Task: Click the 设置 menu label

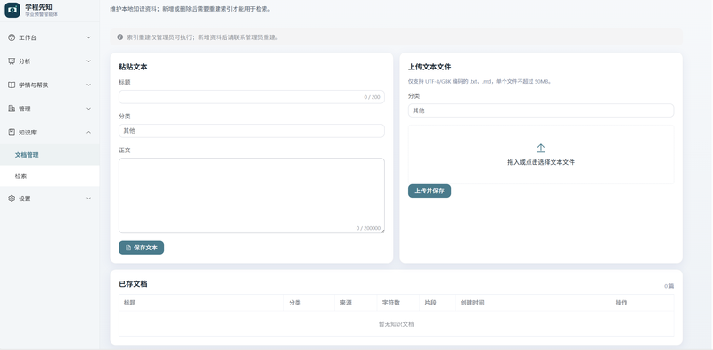Action: pos(25,199)
